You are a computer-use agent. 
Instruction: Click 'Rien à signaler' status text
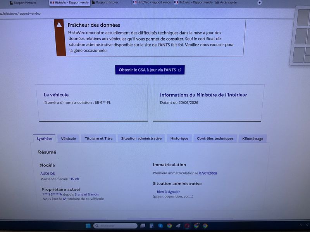click(x=168, y=192)
